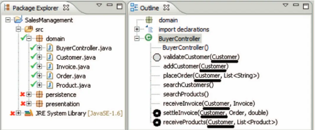Collapse the domain package in Package Explorer
The width and height of the screenshot is (315, 130).
tap(29, 39)
